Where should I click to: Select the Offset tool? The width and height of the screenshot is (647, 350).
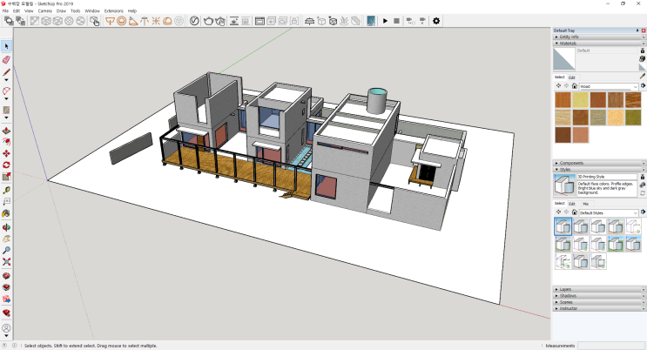(6, 142)
